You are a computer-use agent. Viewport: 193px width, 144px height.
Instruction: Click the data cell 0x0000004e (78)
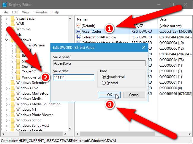pyautogui.click(x=171, y=60)
